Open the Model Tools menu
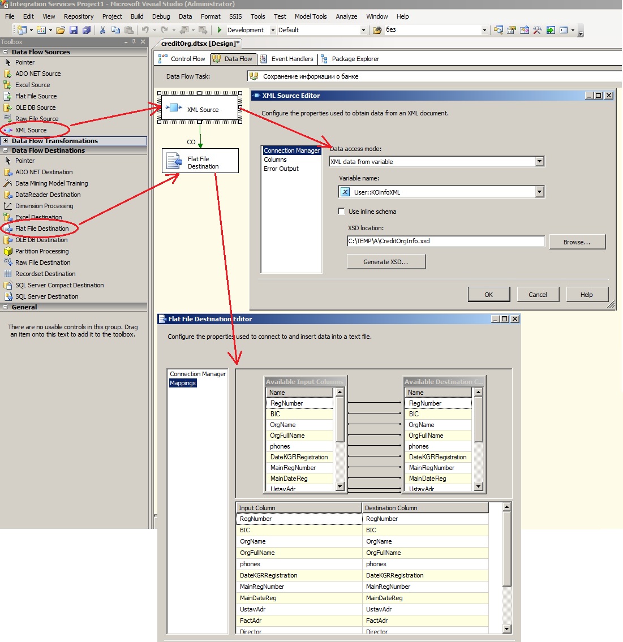The width and height of the screenshot is (623, 642). [x=311, y=16]
